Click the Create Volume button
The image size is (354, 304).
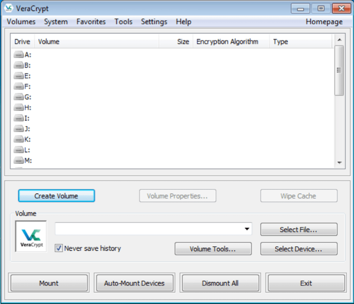click(x=56, y=196)
